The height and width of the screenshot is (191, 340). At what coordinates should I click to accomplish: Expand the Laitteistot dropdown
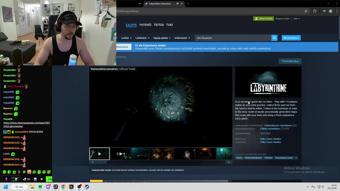(x=142, y=38)
